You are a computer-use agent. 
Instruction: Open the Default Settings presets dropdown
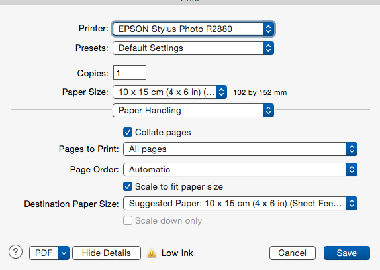pyautogui.click(x=193, y=48)
